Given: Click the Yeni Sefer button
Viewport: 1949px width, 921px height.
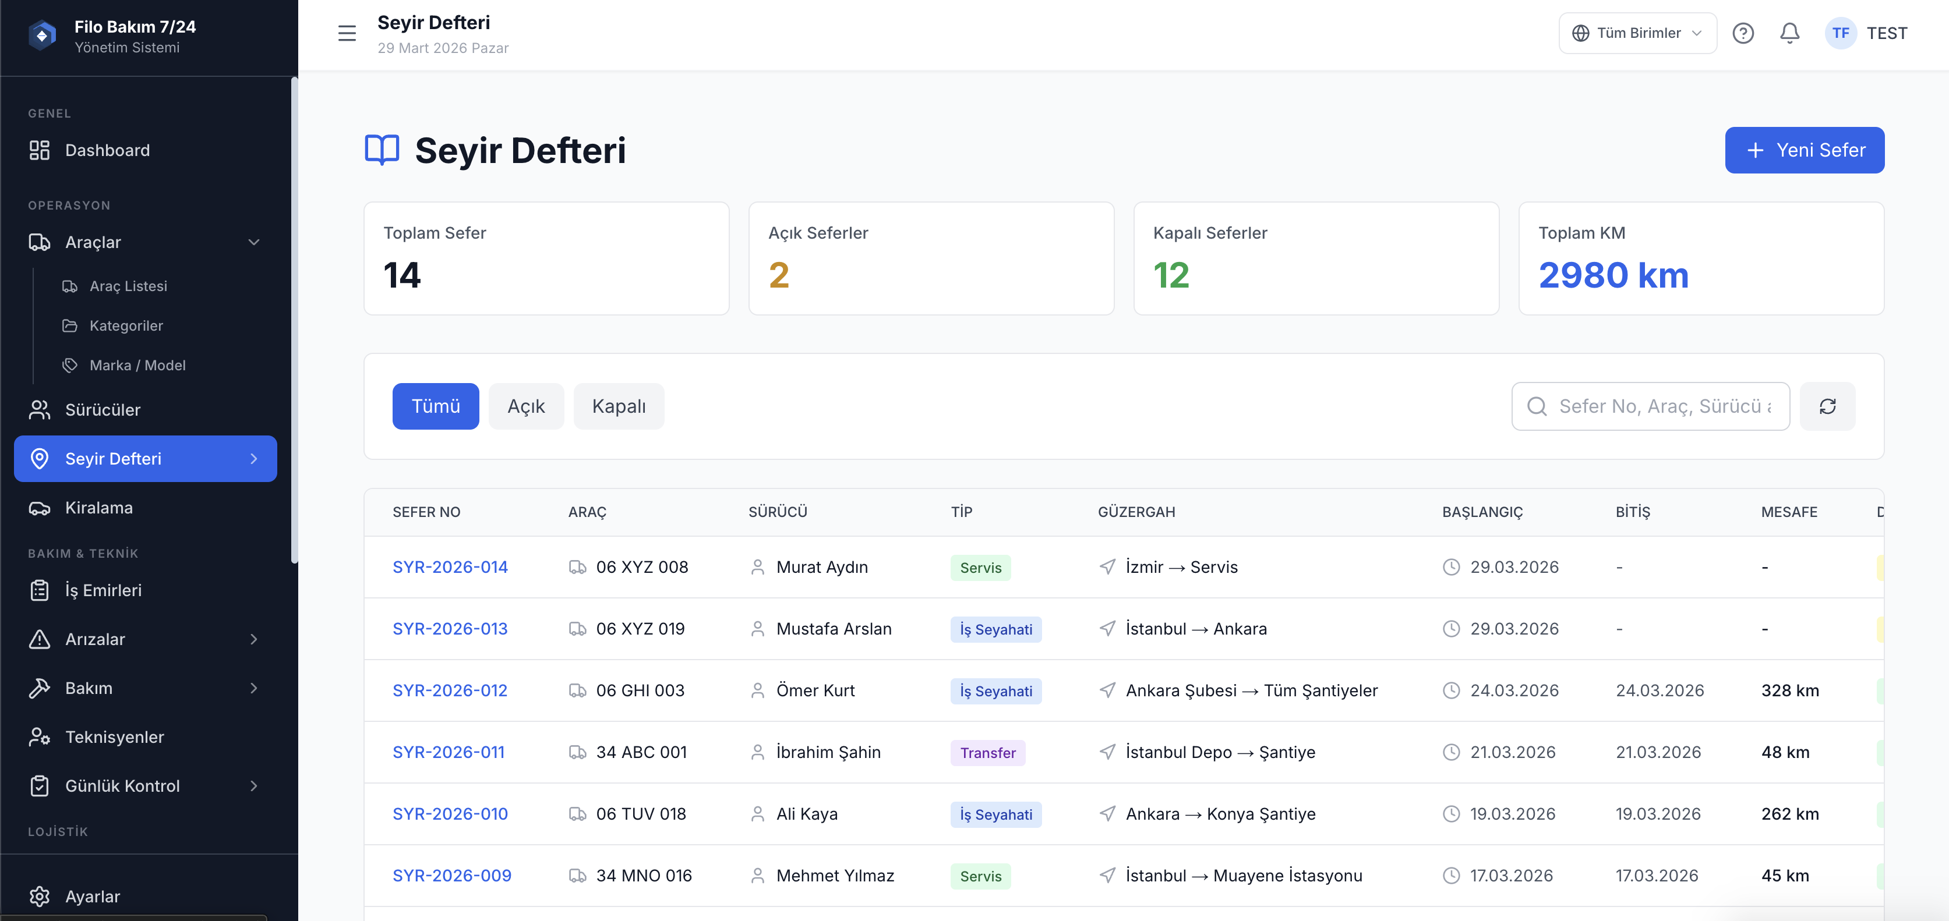Looking at the screenshot, I should [1804, 150].
